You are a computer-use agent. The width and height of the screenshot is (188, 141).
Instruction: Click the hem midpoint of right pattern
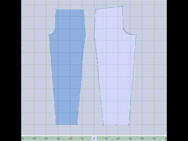pyautogui.click(x=116, y=125)
